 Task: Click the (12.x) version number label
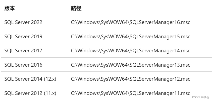click(50, 79)
